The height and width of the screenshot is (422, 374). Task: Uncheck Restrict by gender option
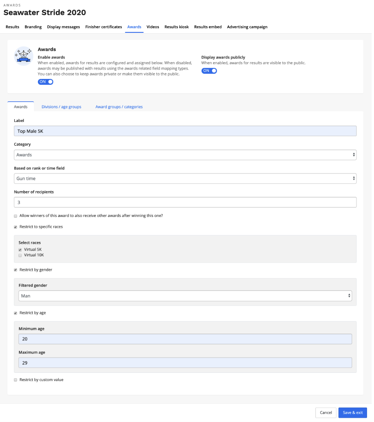click(x=16, y=270)
